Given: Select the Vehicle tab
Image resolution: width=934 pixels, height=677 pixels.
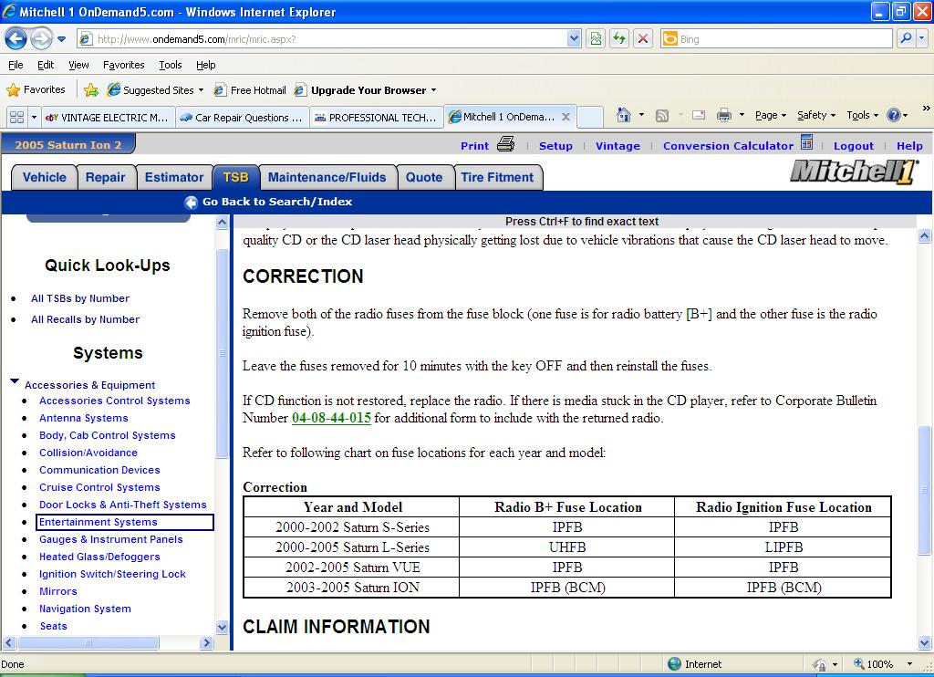Looking at the screenshot, I should tap(44, 178).
